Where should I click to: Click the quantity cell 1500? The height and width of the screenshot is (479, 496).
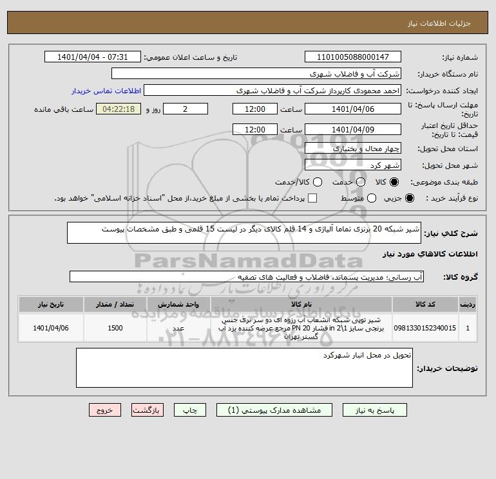click(115, 328)
